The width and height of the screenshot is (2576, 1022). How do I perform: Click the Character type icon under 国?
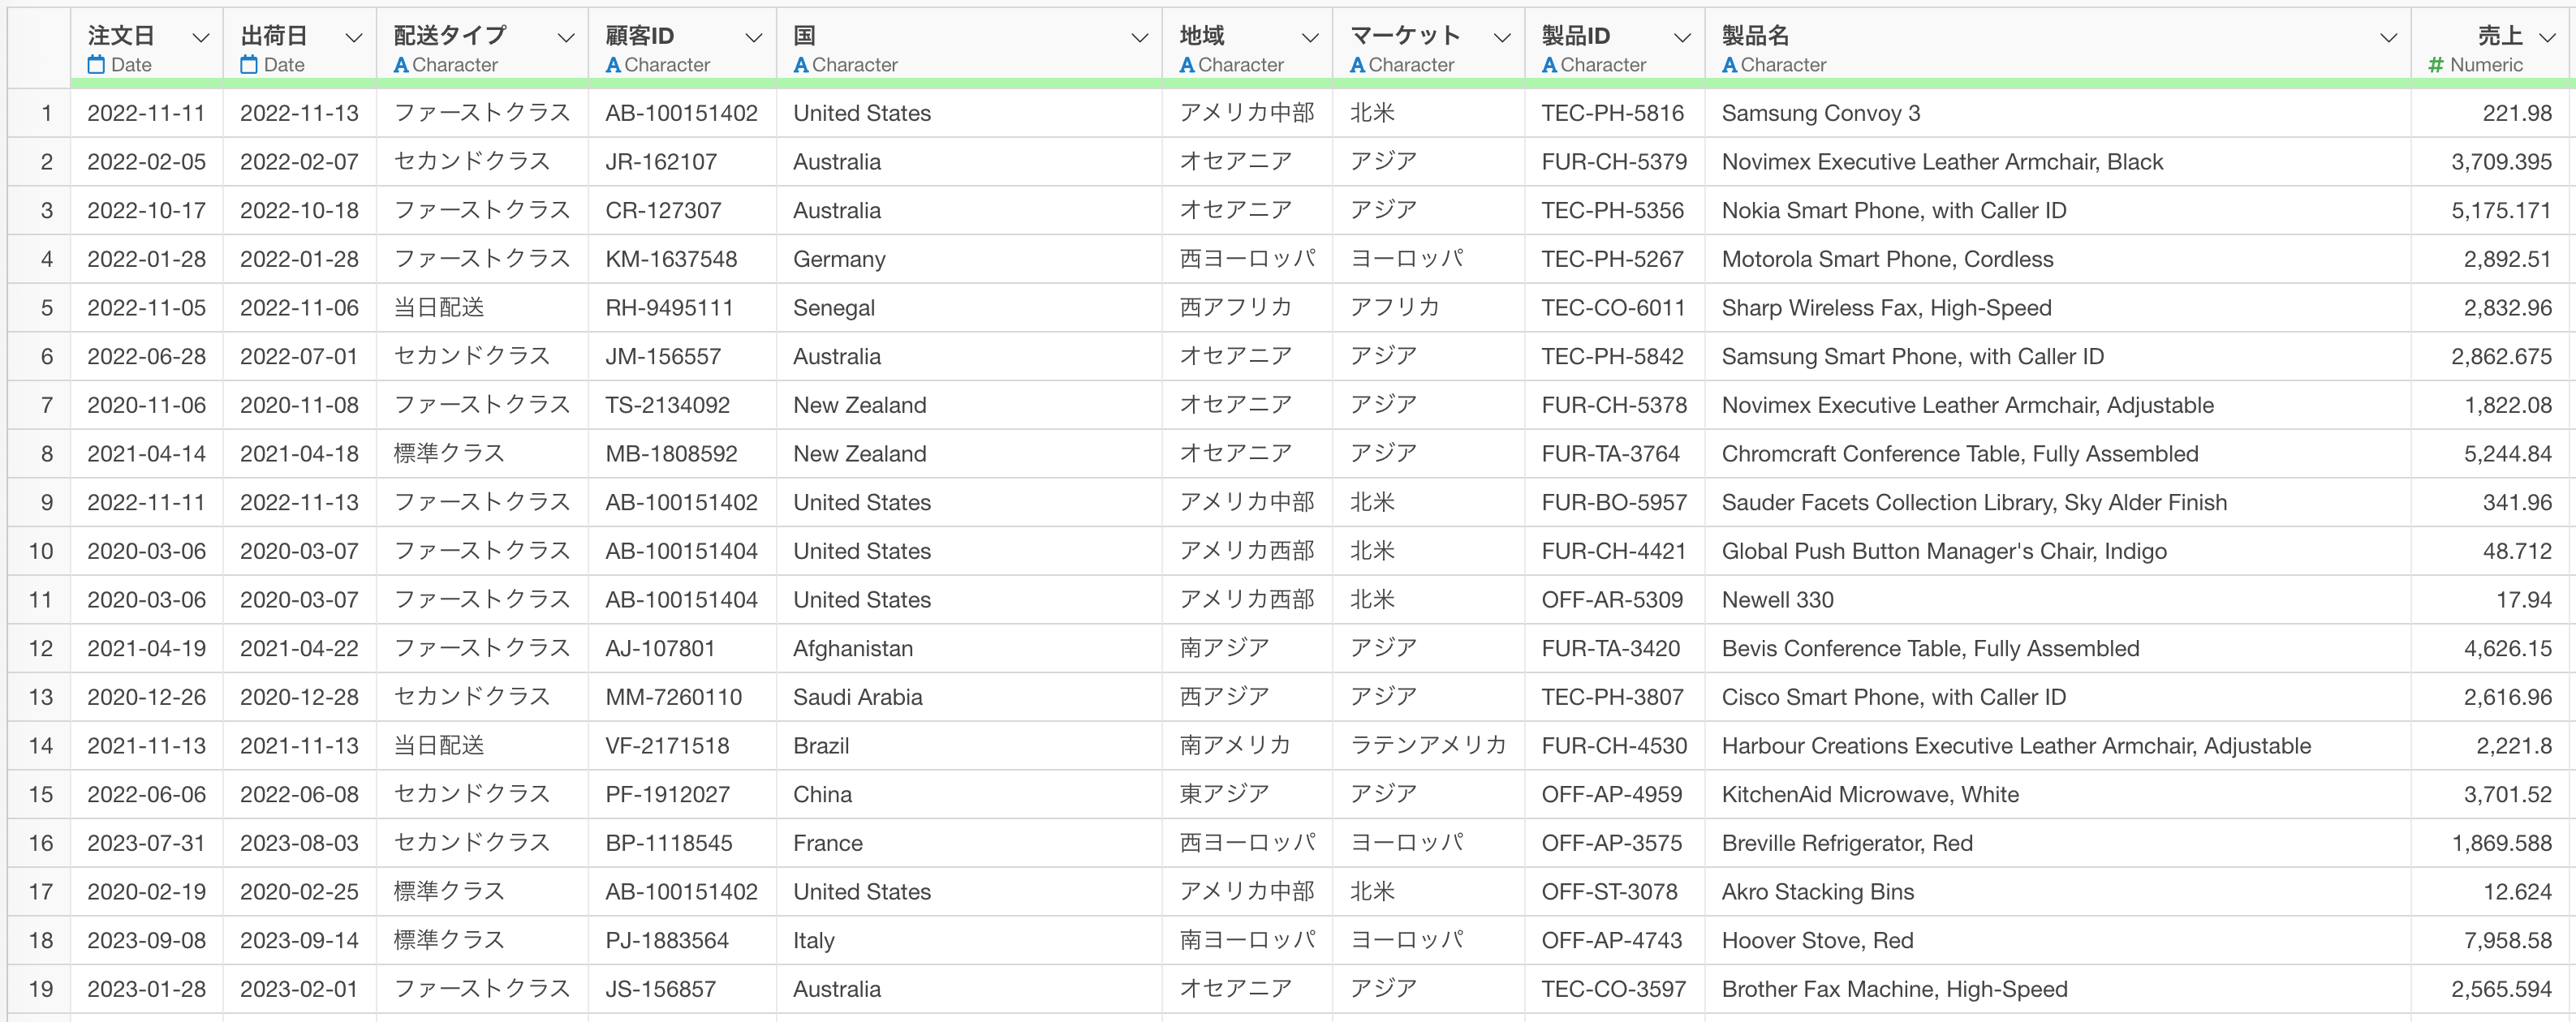[x=801, y=65]
